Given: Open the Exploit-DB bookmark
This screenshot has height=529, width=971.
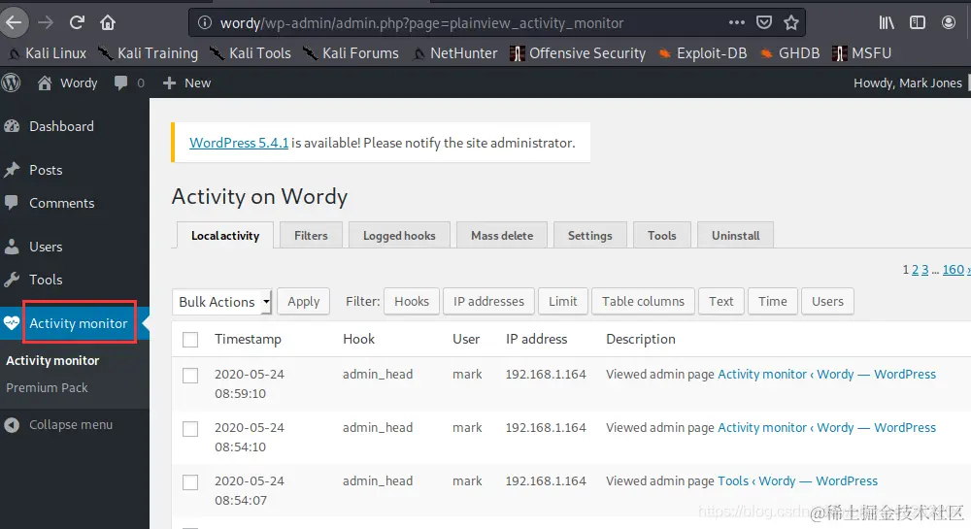Looking at the screenshot, I should point(703,53).
